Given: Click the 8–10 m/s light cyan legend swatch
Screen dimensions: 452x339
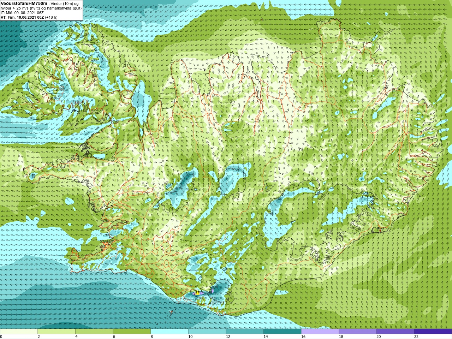Looking at the screenshot, I should (169, 331).
